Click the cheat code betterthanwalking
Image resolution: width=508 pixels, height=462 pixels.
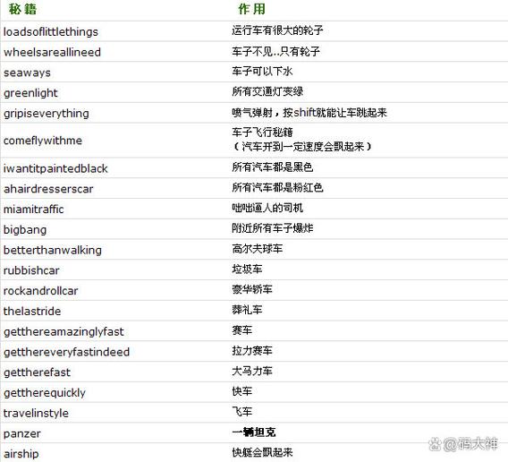(x=53, y=250)
